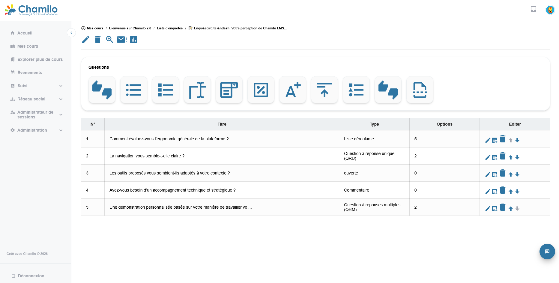Add an open question with the A+ icon
The width and height of the screenshot is (559, 283).
point(292,90)
